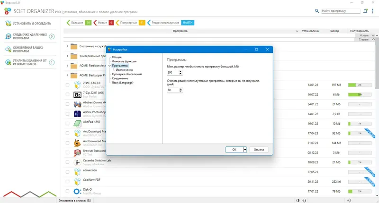Click the program updates sidebar icon
This screenshot has width=379, height=203.
pos(8,50)
